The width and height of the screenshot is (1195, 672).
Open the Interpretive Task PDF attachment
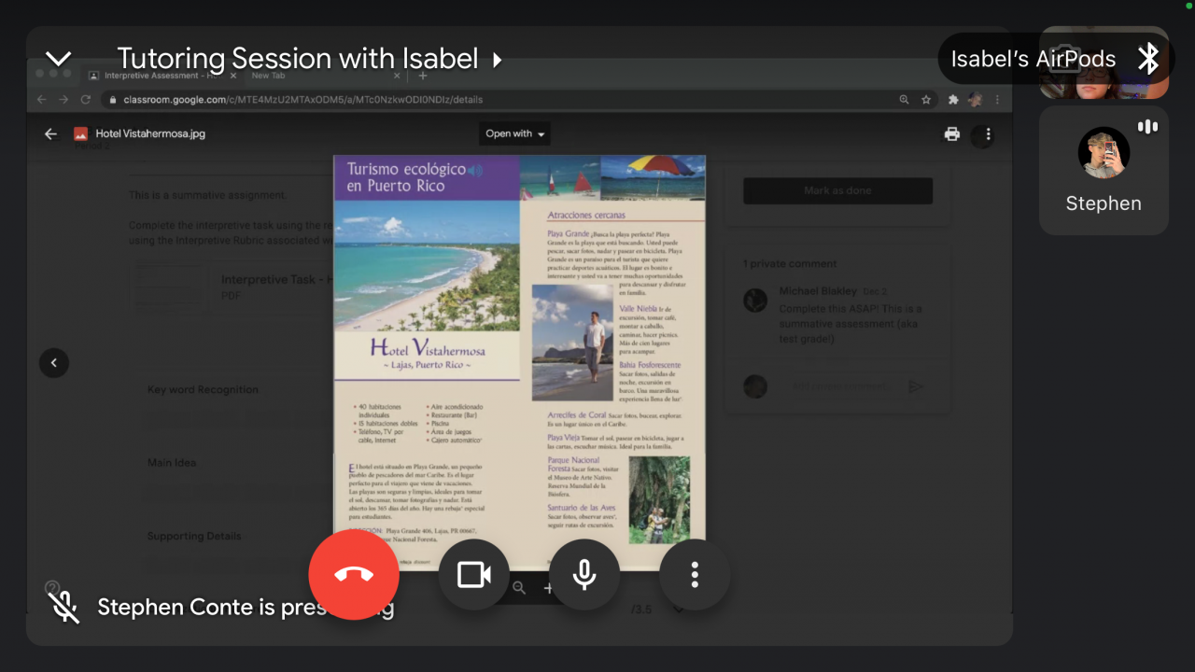[x=231, y=287]
